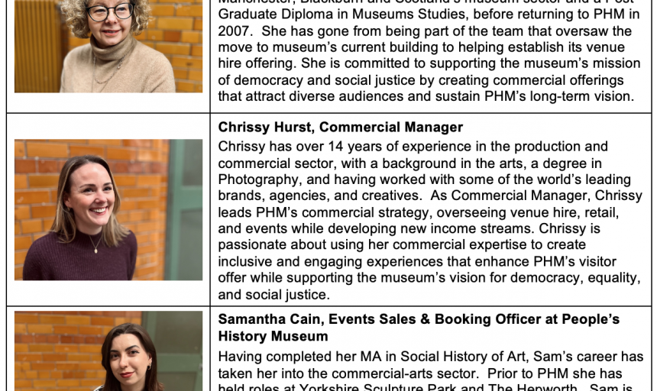The image size is (657, 391).
Task: Click the top photo of woman wearing glasses
Action: pyautogui.click(x=108, y=46)
